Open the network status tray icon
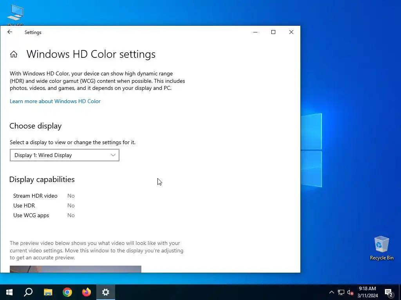Screen dimensions: 401x300 click(x=341, y=292)
